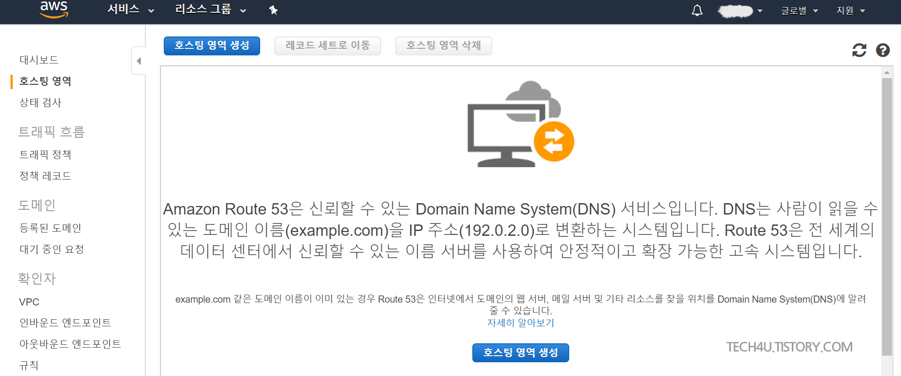
Task: Click the 레코드 세트로 이동 button
Action: click(328, 46)
